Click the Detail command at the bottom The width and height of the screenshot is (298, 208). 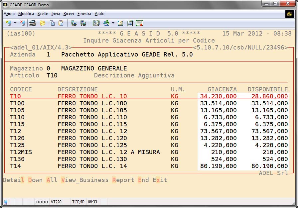(x=14, y=180)
